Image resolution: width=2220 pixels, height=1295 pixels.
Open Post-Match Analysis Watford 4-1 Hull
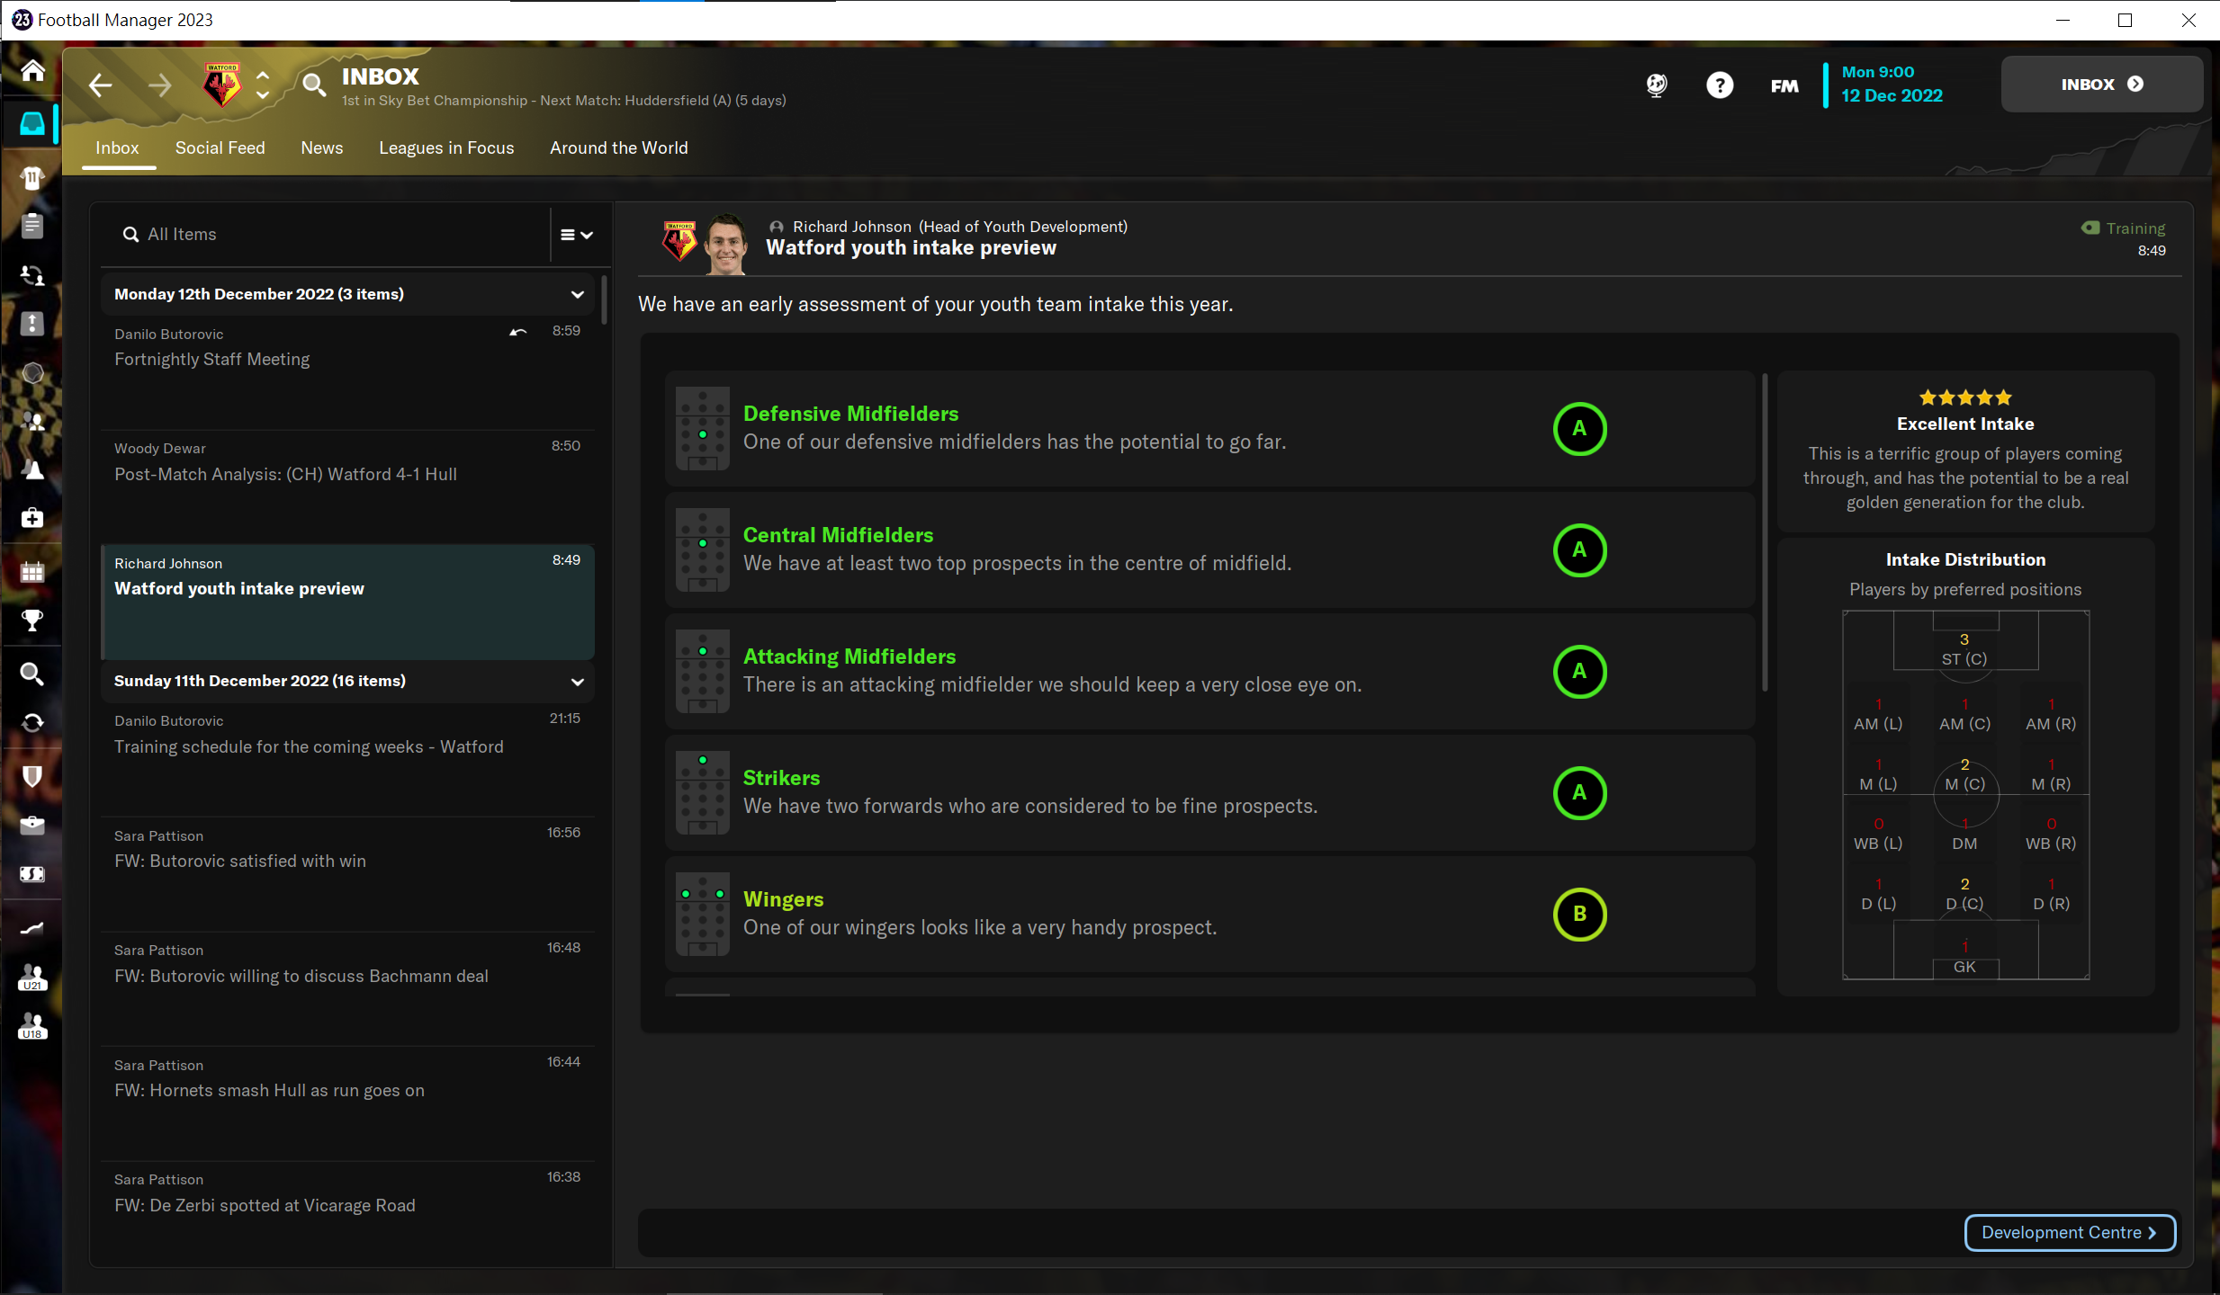coord(347,487)
